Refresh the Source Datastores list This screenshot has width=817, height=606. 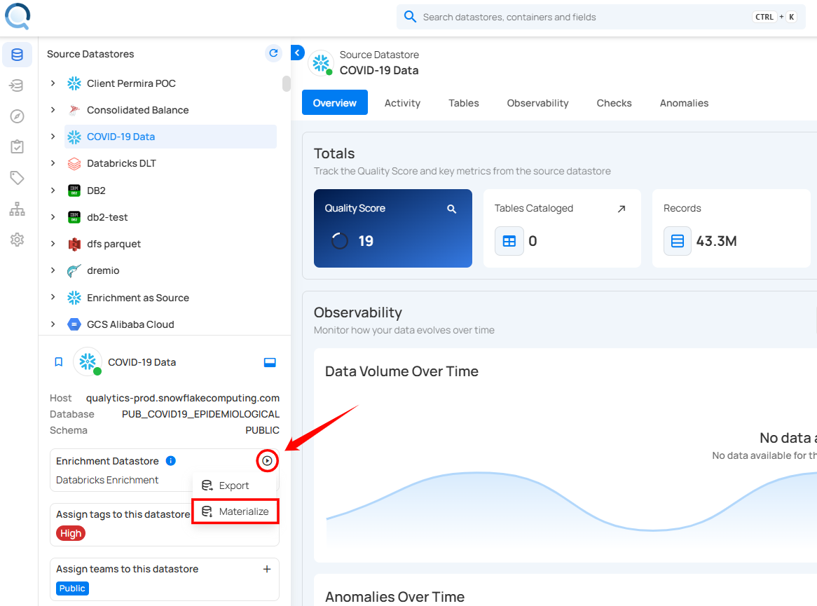(273, 53)
